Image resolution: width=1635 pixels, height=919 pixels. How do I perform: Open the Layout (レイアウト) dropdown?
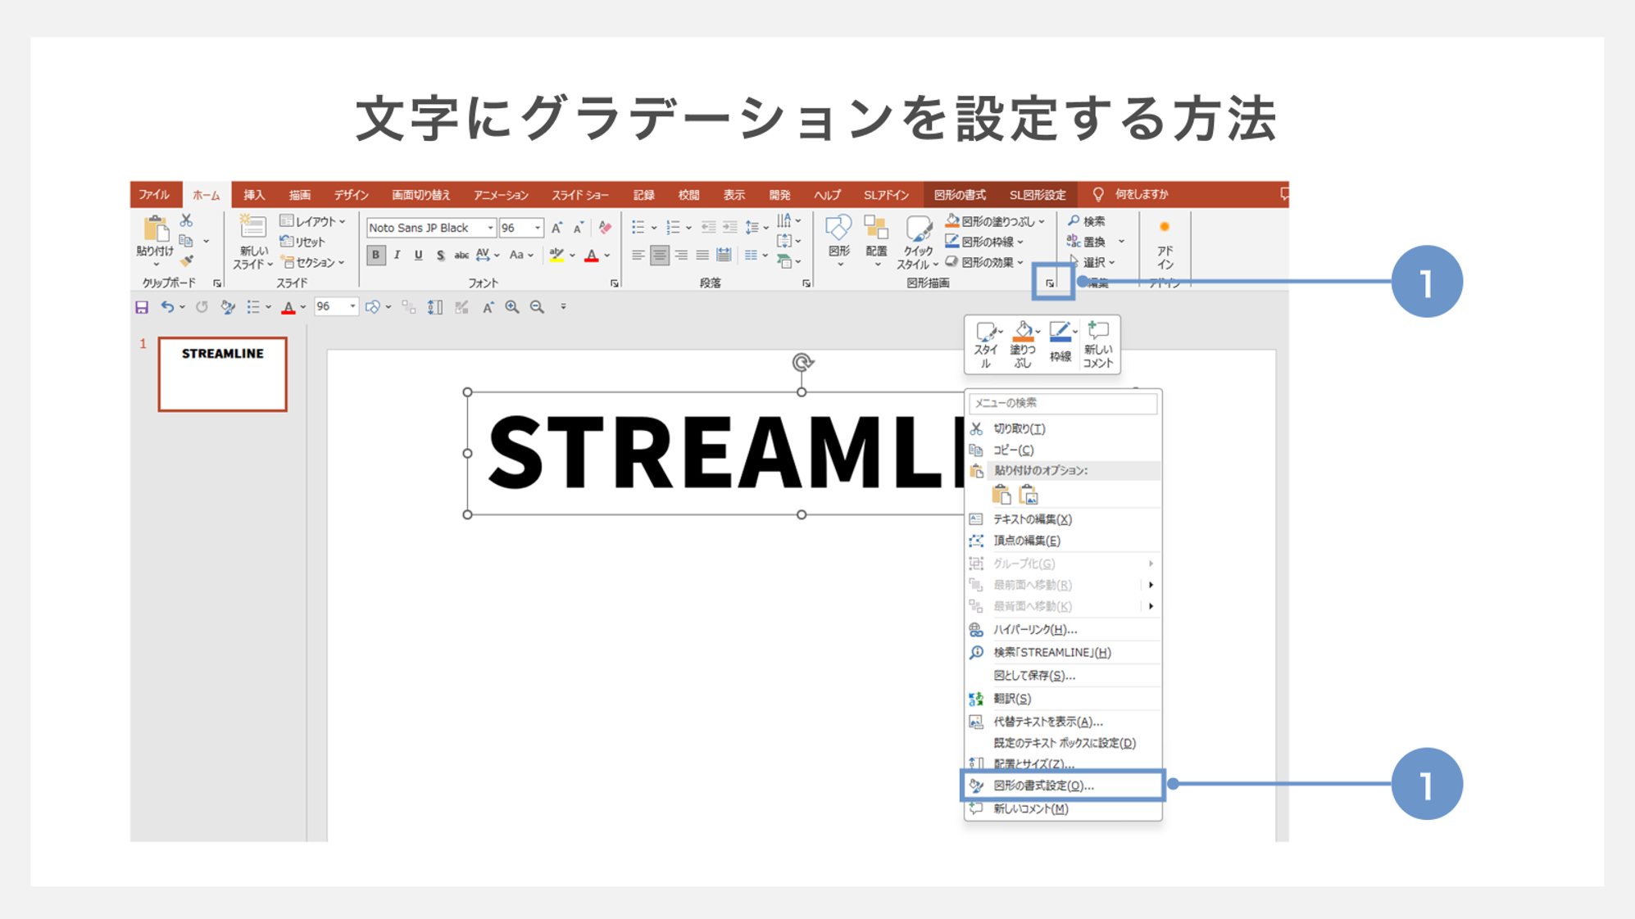point(312,221)
